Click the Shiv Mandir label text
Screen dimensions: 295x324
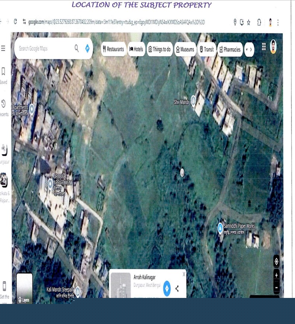coord(181,102)
